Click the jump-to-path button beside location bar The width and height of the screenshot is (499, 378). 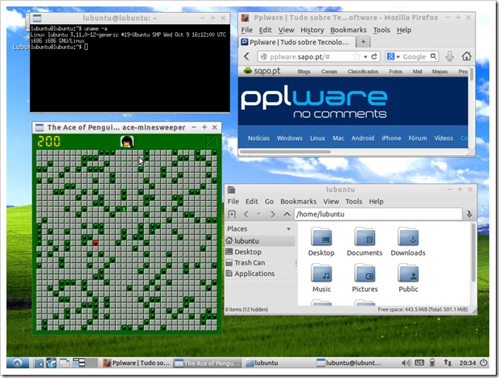click(x=470, y=214)
